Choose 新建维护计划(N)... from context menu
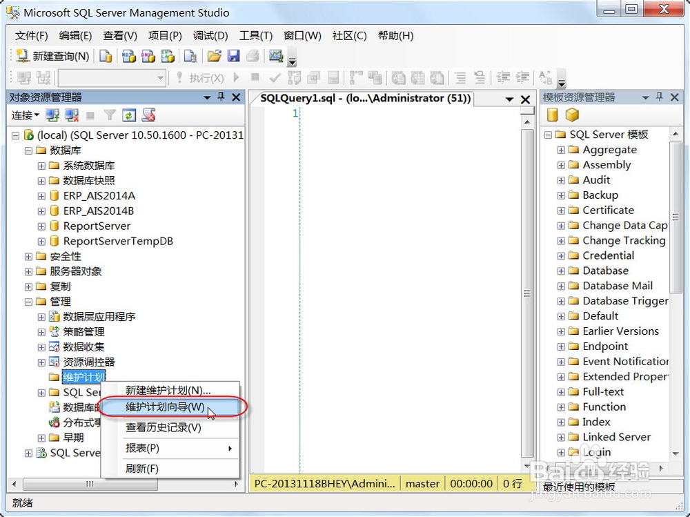690x517 pixels. [x=170, y=390]
